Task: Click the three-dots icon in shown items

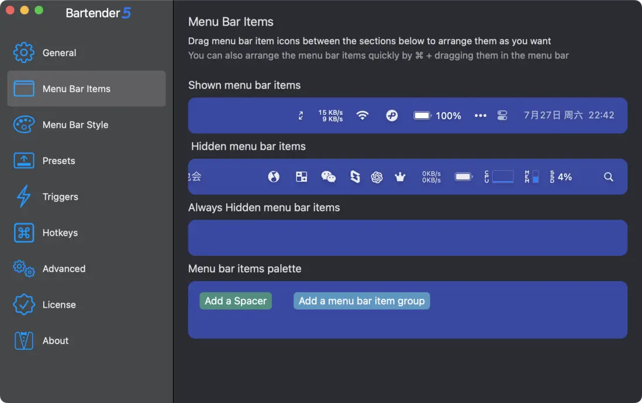Action: tap(481, 116)
